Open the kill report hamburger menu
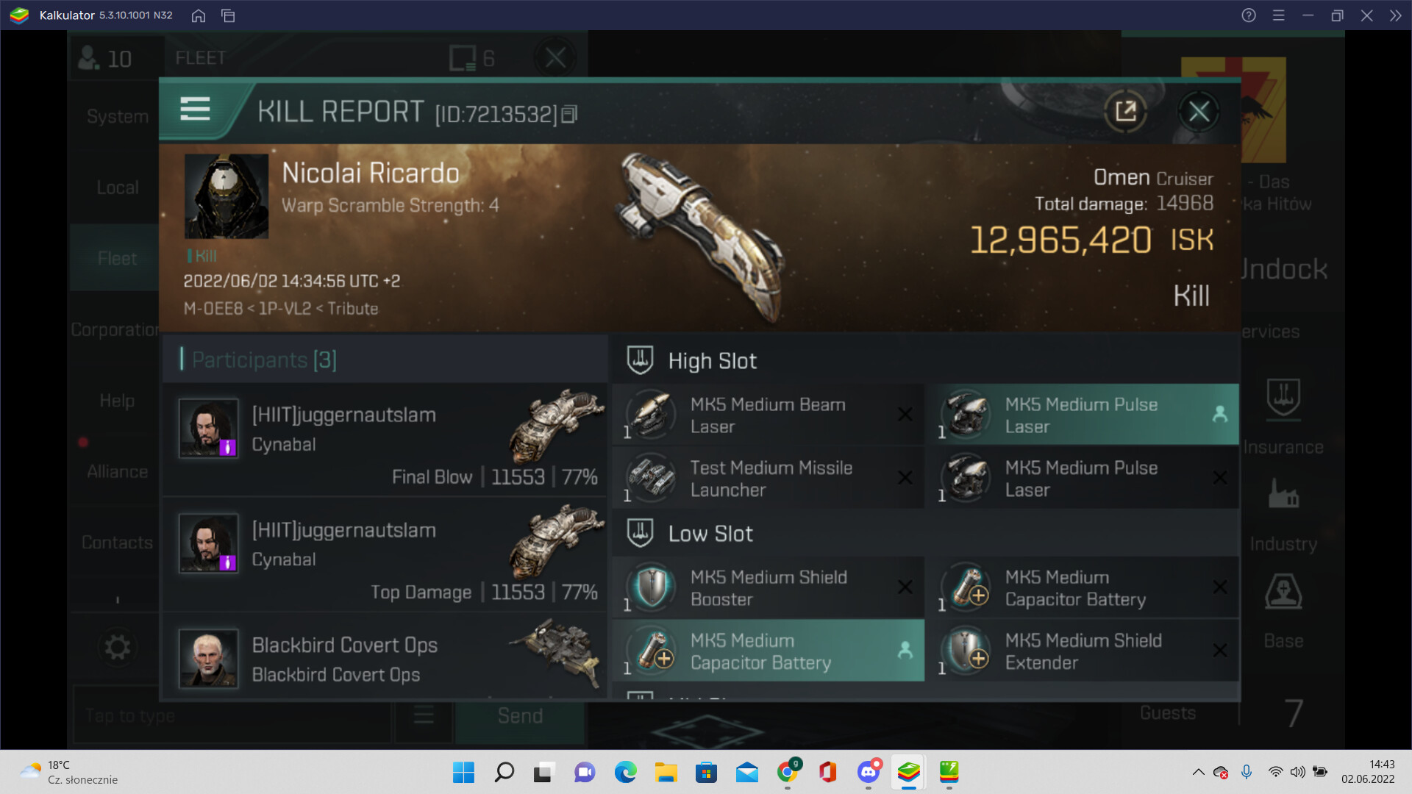Viewport: 1412px width, 794px height. point(195,109)
